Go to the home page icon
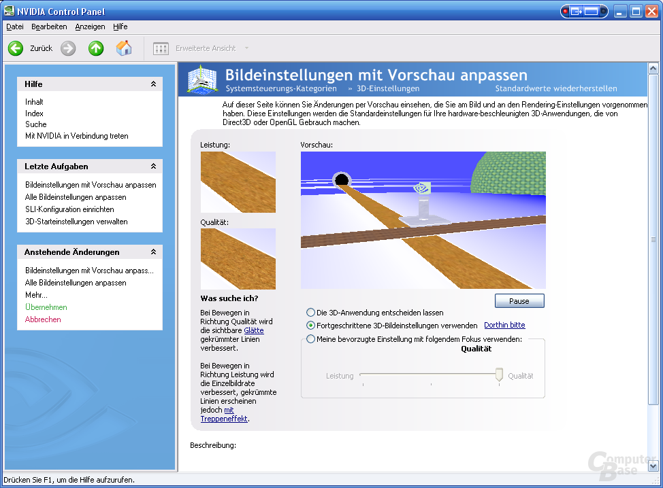This screenshot has width=663, height=488. 124,48
